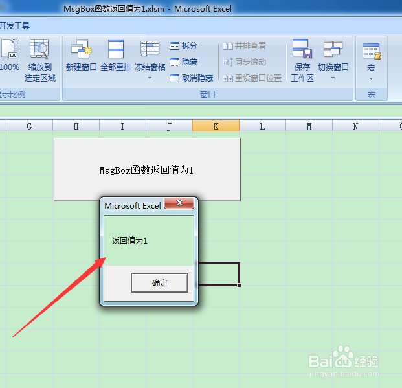Image resolution: width=402 pixels, height=388 pixels.
Task: Expand the Switch Windows dropdown arrow
Action: [x=333, y=78]
